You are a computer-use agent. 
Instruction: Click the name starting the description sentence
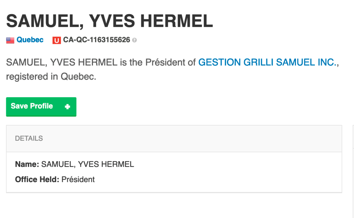62,63
